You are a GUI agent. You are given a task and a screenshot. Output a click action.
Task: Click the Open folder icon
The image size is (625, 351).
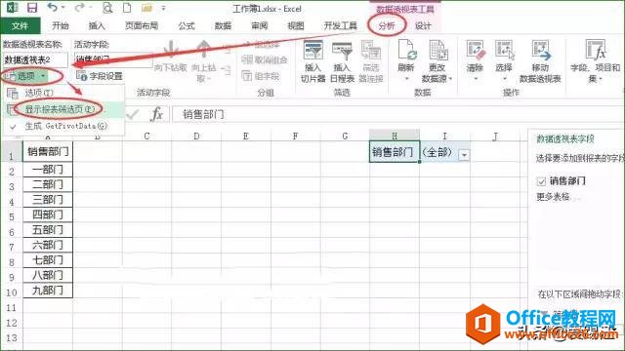(146, 8)
